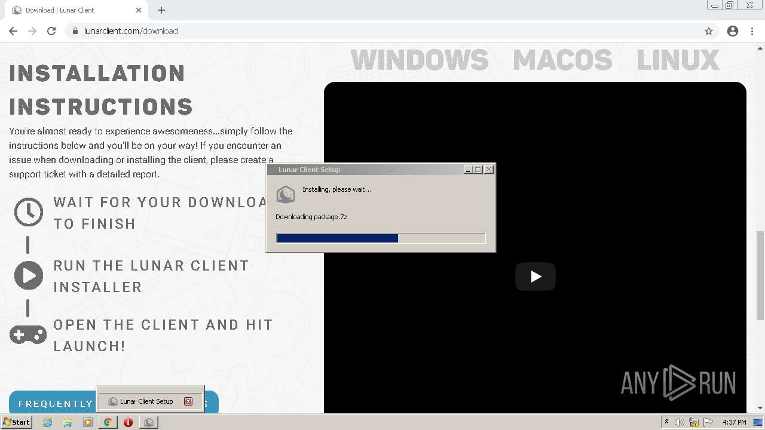Image resolution: width=765 pixels, height=430 pixels.
Task: Click the page vertical scrollbar thumb
Action: click(760, 275)
